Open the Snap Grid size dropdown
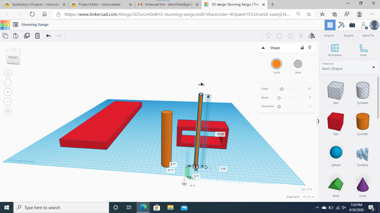 point(309,197)
